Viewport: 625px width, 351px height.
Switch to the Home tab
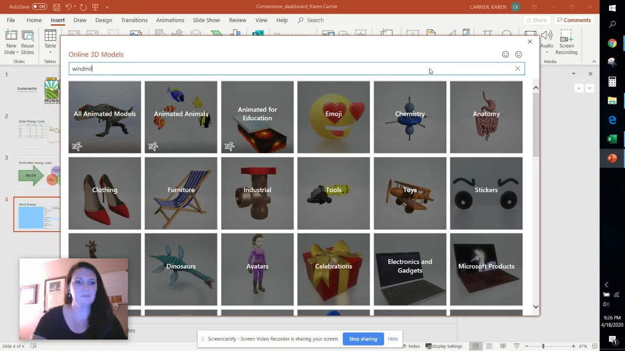click(34, 20)
